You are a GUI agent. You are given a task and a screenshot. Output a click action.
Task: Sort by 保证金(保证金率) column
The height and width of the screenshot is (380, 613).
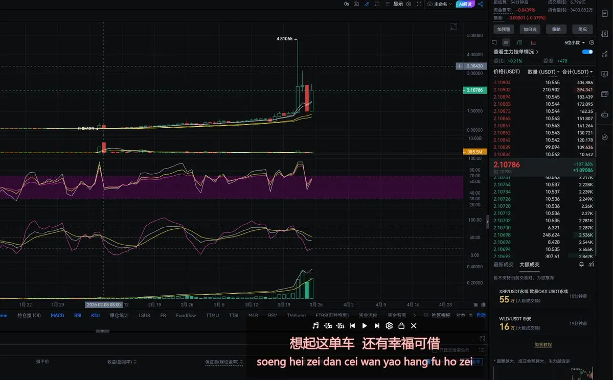pyautogui.click(x=224, y=362)
